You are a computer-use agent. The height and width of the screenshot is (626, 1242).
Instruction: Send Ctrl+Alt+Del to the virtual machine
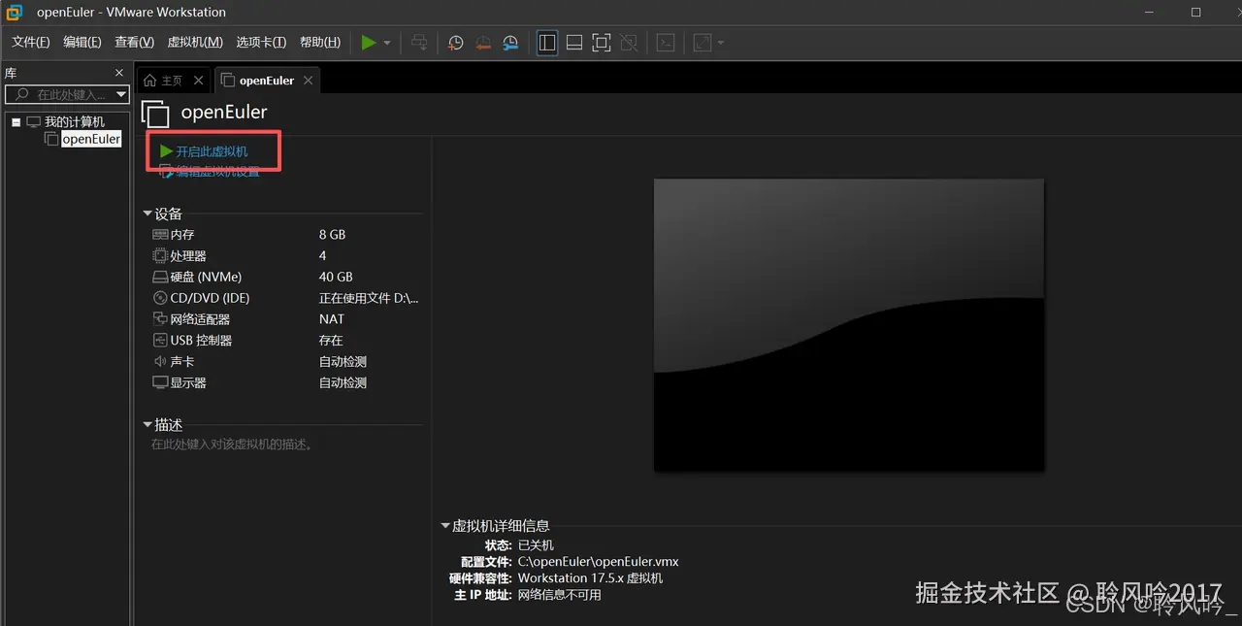coord(417,42)
